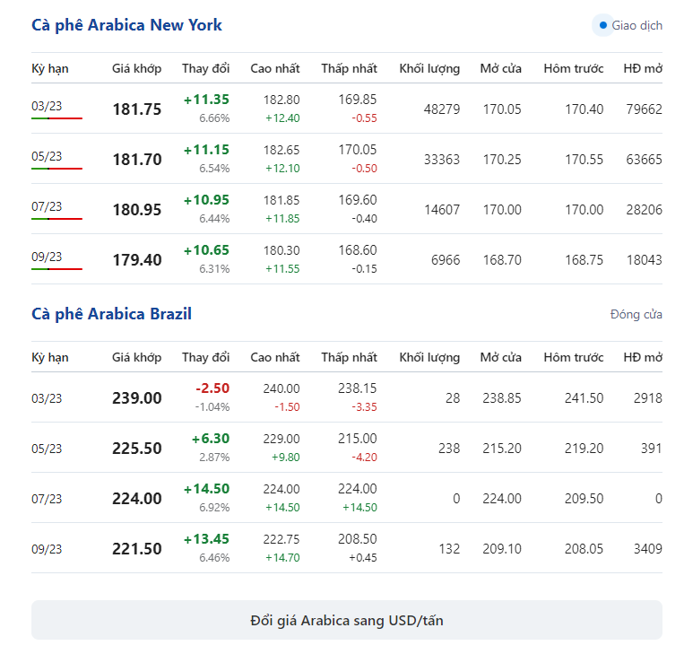Click Thay đổi header in Brazil table
This screenshot has height=654, width=684.
point(206,358)
